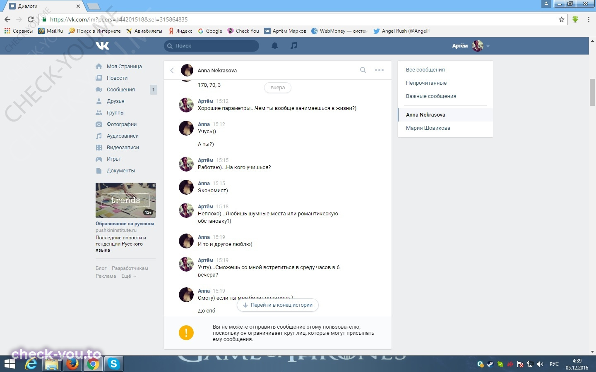Click the unread messages counter badge
The width and height of the screenshot is (596, 372).
point(154,89)
